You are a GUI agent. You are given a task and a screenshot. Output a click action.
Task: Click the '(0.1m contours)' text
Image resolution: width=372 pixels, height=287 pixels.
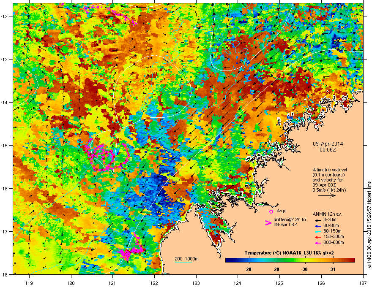328,175
